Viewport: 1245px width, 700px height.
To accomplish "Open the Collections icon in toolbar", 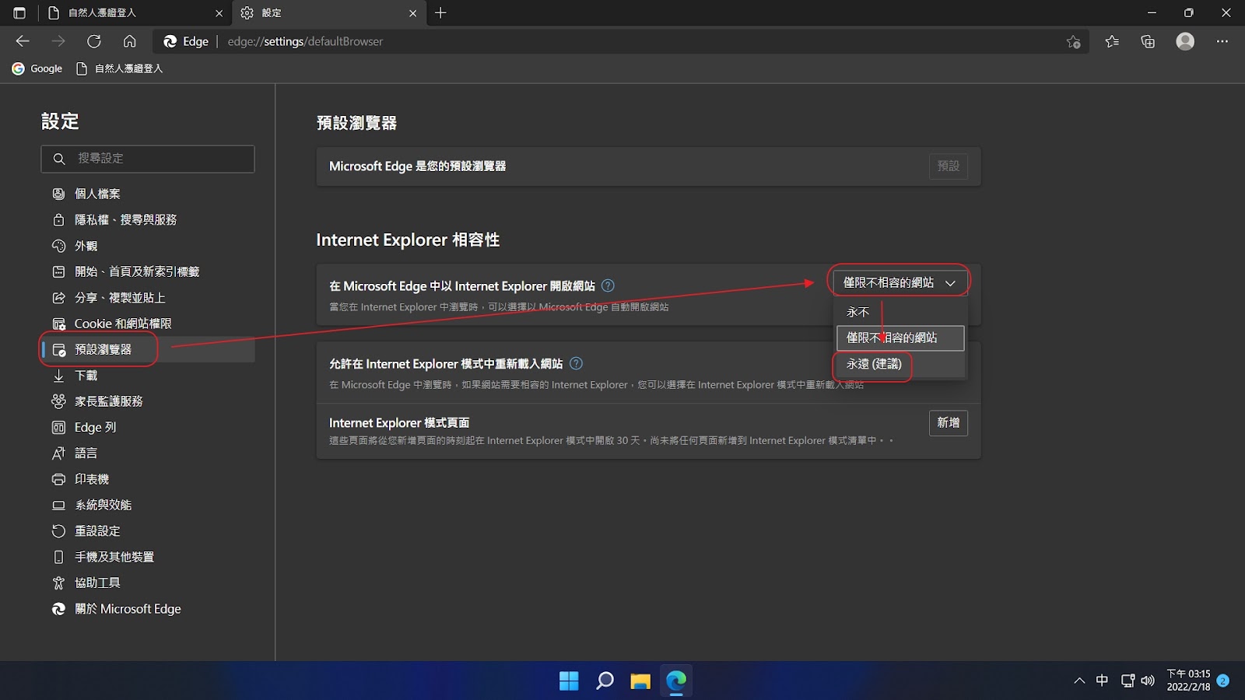I will coord(1148,42).
